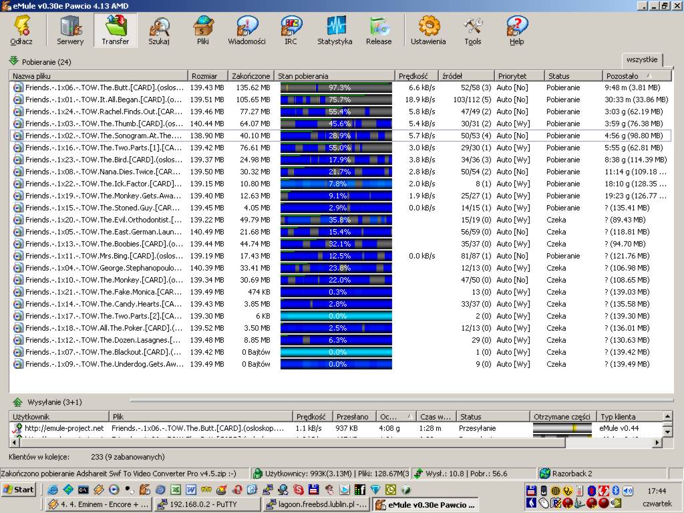Sort by the Prędkość column in downloads

[416, 76]
